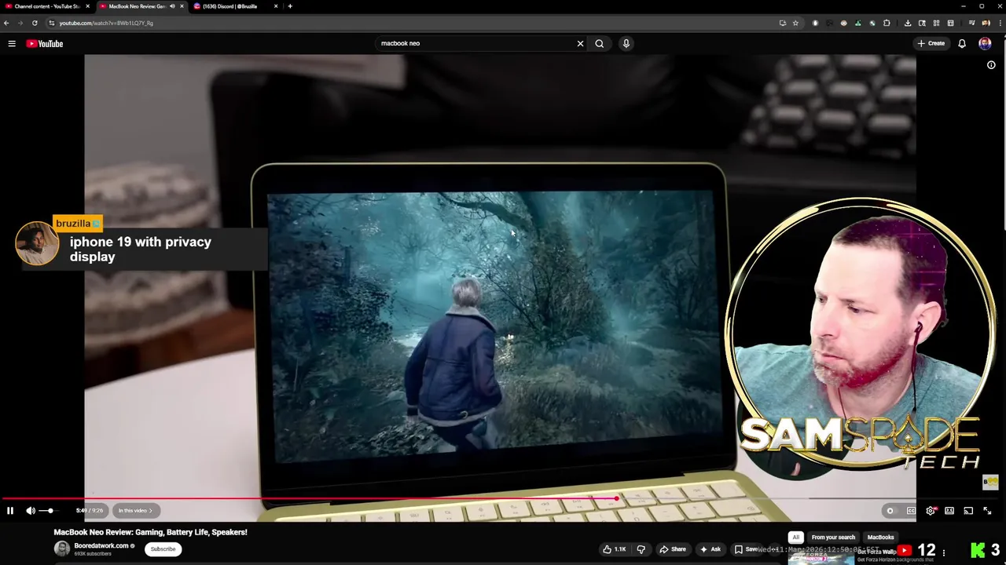Viewport: 1006px width, 565px height.
Task: Save the video to a playlist
Action: point(747,549)
